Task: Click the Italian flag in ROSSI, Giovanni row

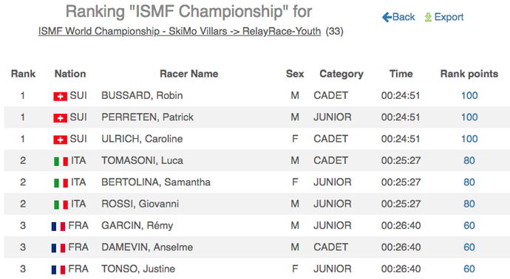Action: click(x=61, y=204)
